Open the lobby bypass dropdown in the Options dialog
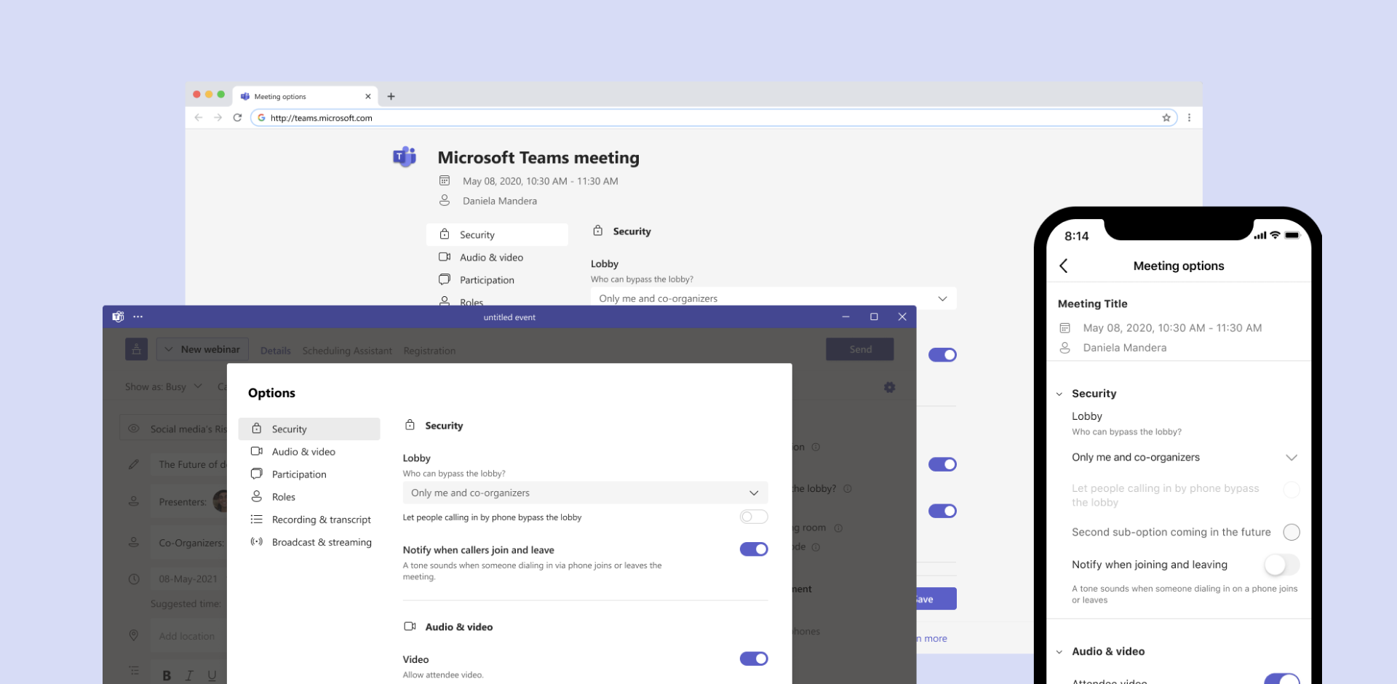1397x684 pixels. click(x=585, y=493)
